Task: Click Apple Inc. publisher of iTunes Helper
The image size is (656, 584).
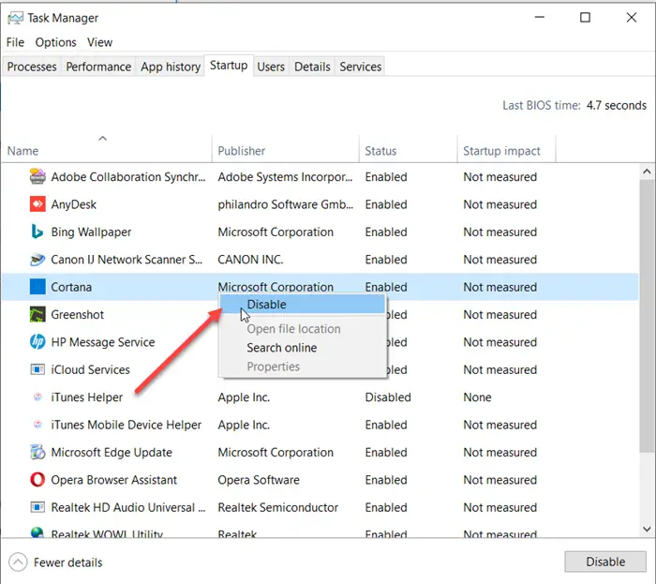Action: point(244,397)
